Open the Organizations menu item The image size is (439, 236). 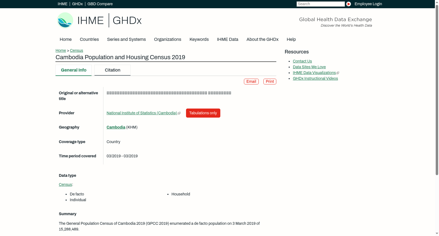pyautogui.click(x=168, y=39)
